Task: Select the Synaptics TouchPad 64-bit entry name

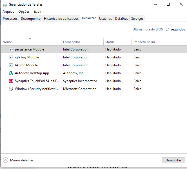Action: [37, 81]
